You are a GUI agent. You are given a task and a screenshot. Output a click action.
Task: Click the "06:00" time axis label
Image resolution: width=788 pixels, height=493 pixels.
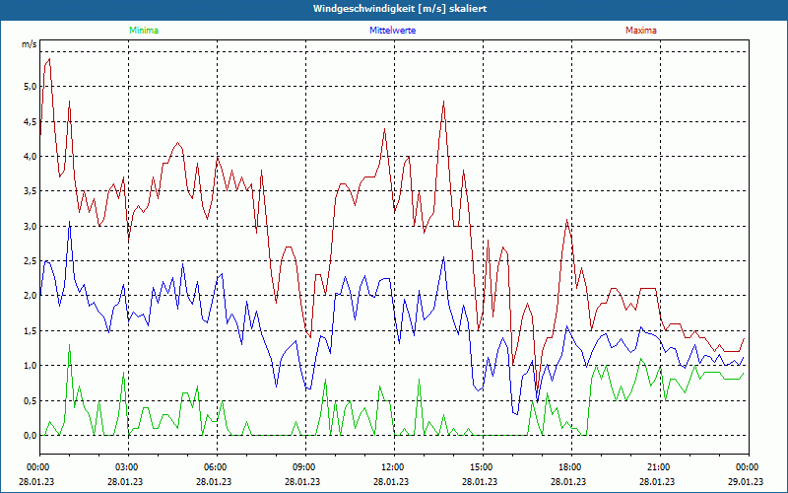coord(214,467)
